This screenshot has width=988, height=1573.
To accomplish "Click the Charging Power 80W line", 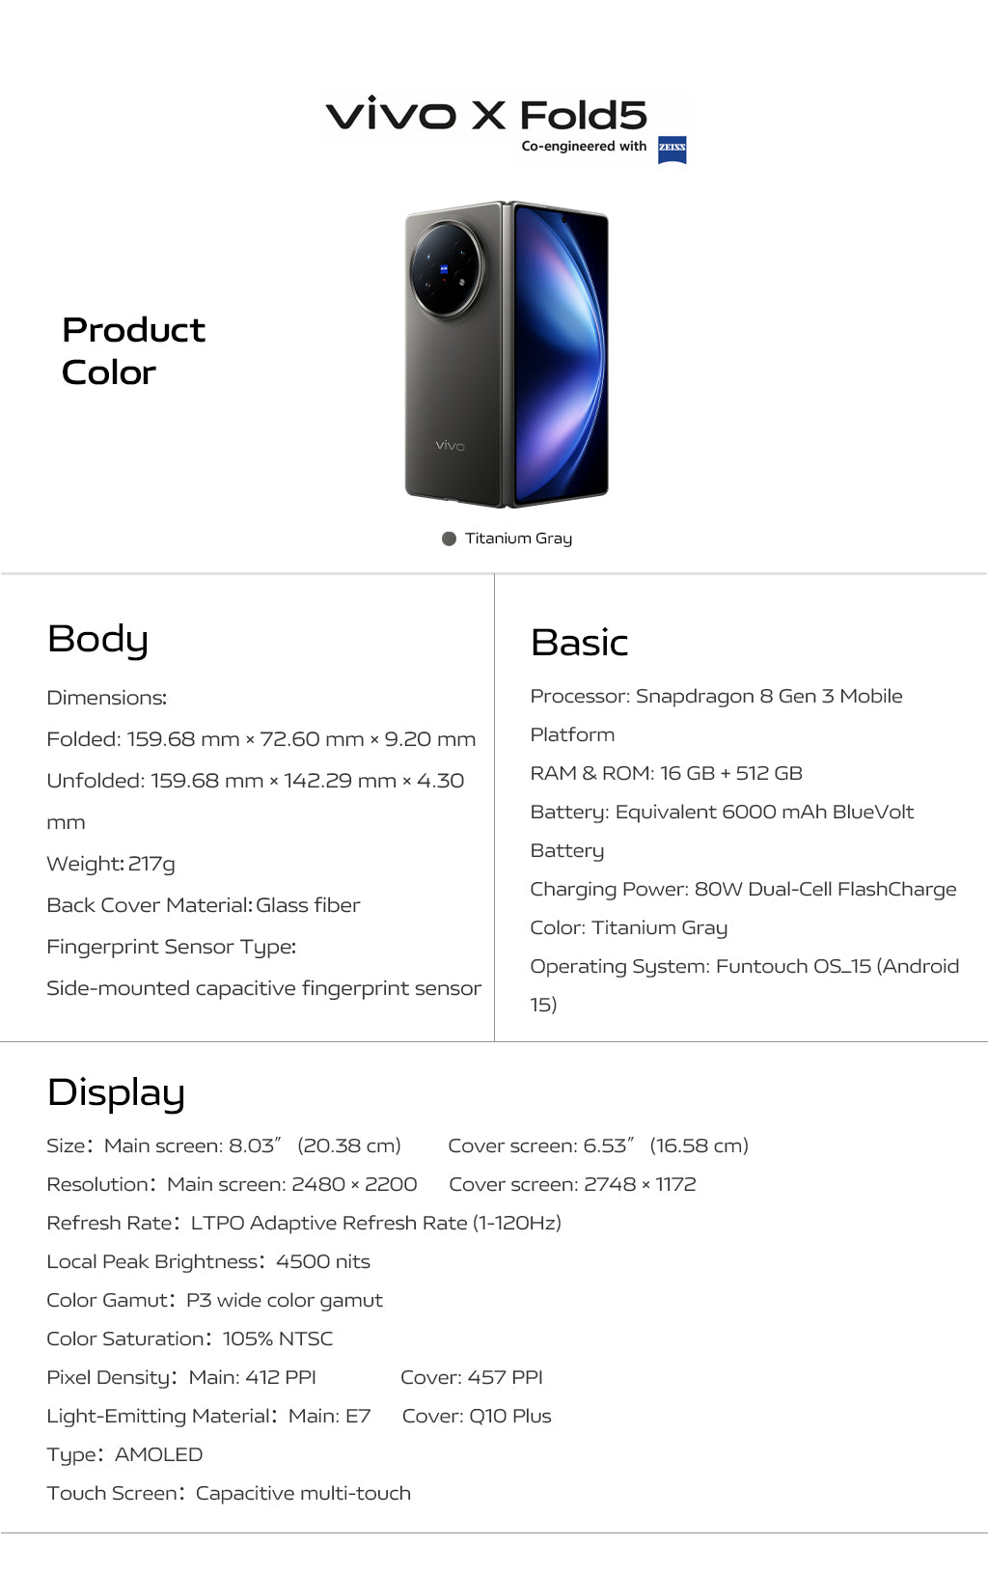I will coord(743,889).
